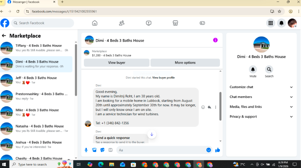
Task: Choose a GIF
Action: point(110,150)
